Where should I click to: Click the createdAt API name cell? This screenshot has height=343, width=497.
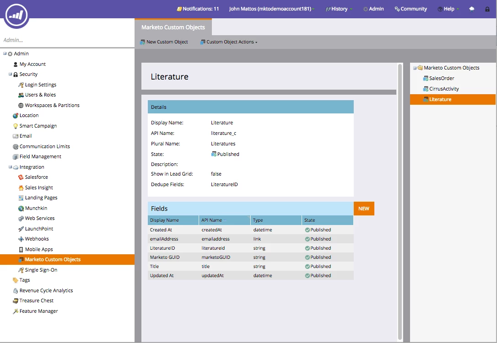coord(212,230)
